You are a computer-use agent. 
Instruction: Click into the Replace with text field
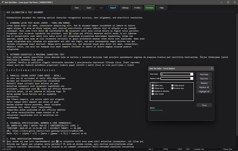[176, 78]
